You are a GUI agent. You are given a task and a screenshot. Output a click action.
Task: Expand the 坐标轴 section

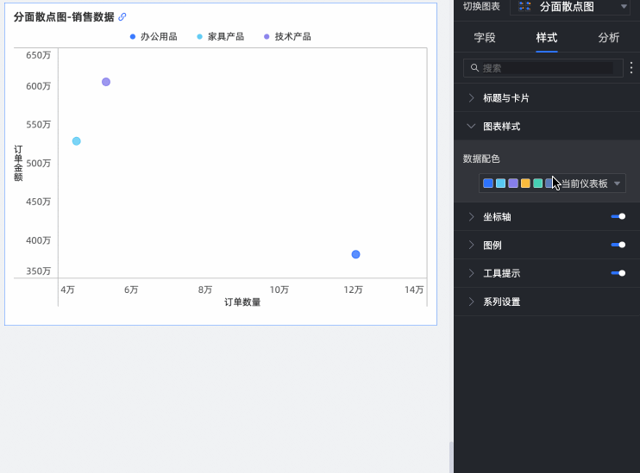click(x=472, y=216)
